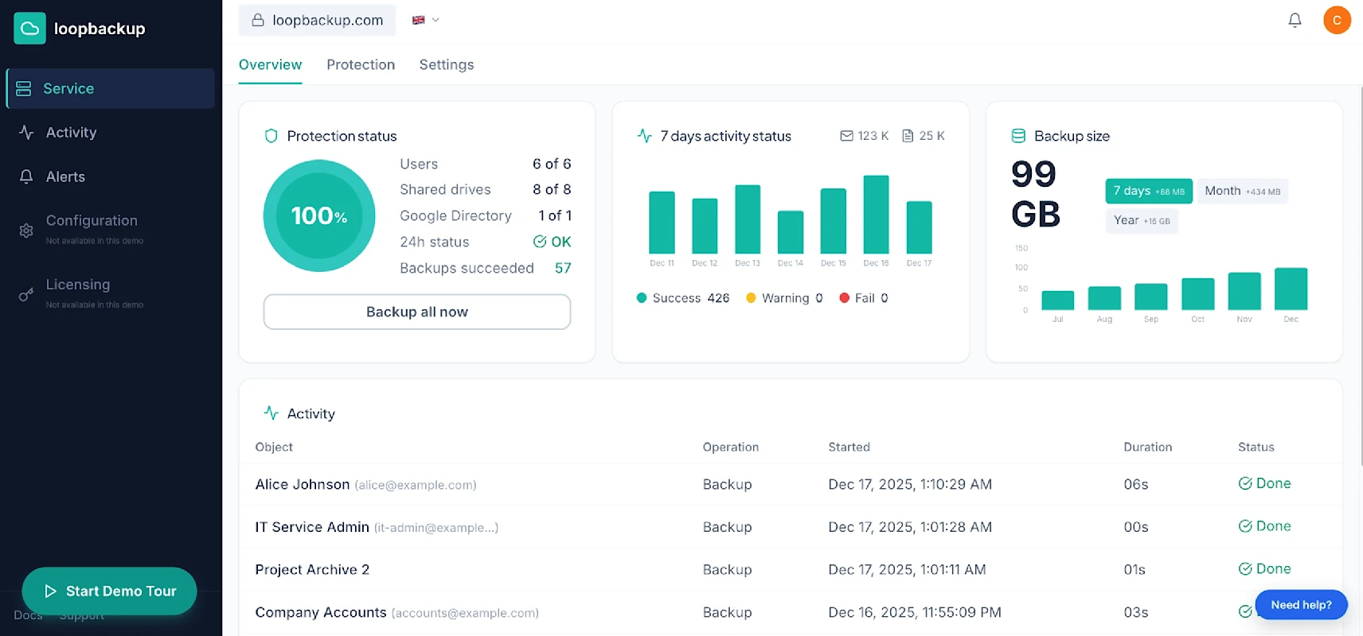Select the Month backup size range

(x=1242, y=191)
